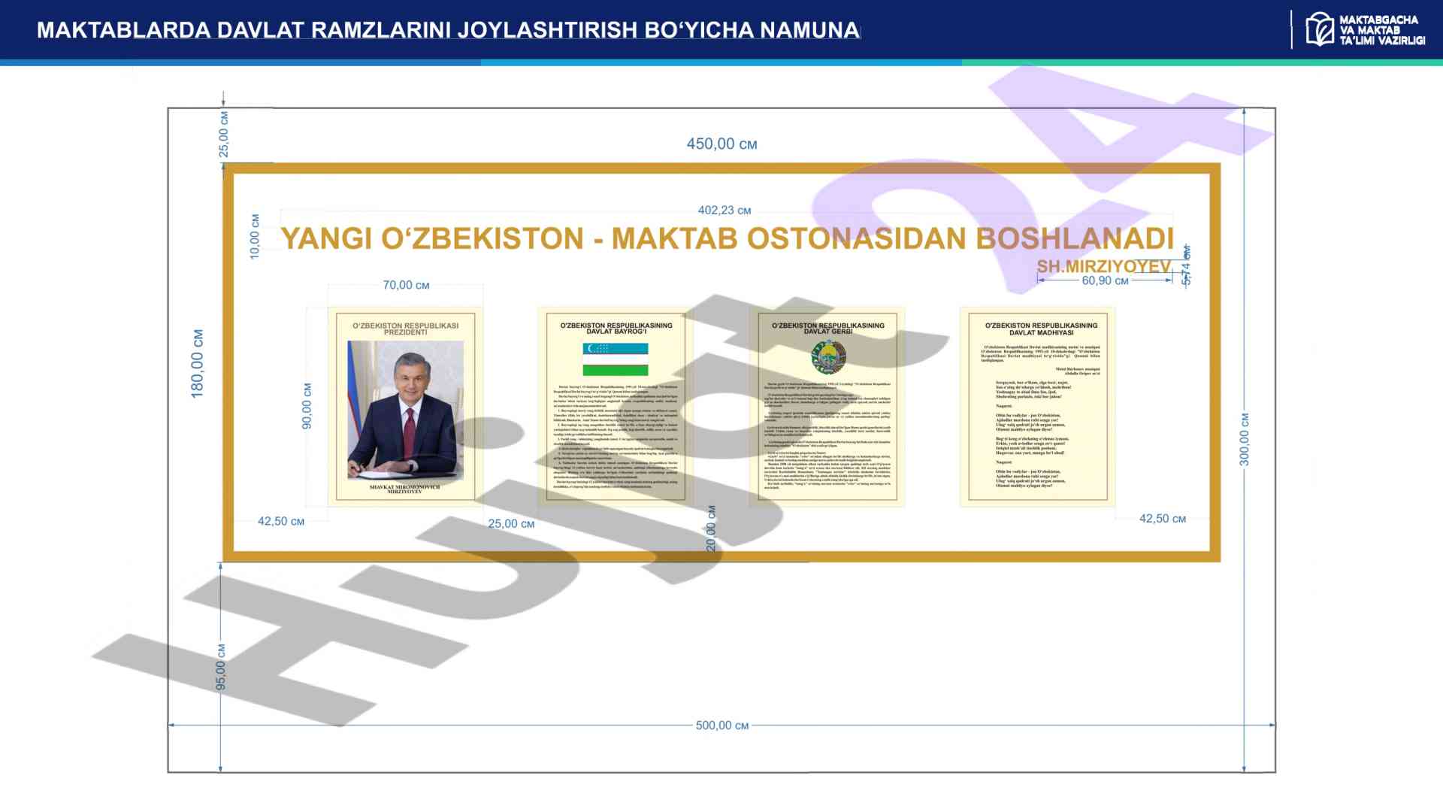Click the flag description paragraph text
This screenshot has width=1443, height=812.
tap(616, 436)
